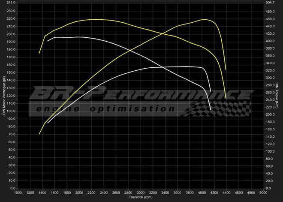Screen dimensions: 283x202
Task: Select the 'DIN Motor Vermogen (pk)' axis title
Action: tap(4, 95)
